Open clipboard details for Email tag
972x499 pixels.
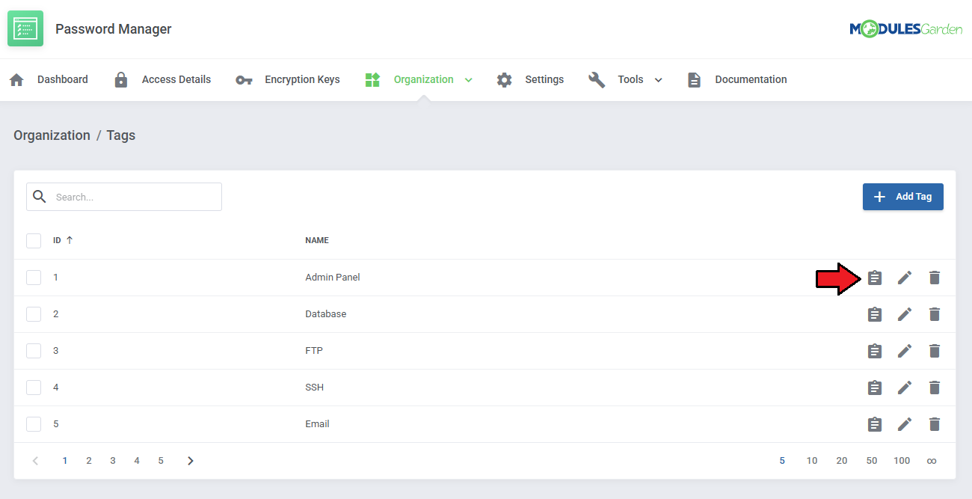pyautogui.click(x=875, y=424)
